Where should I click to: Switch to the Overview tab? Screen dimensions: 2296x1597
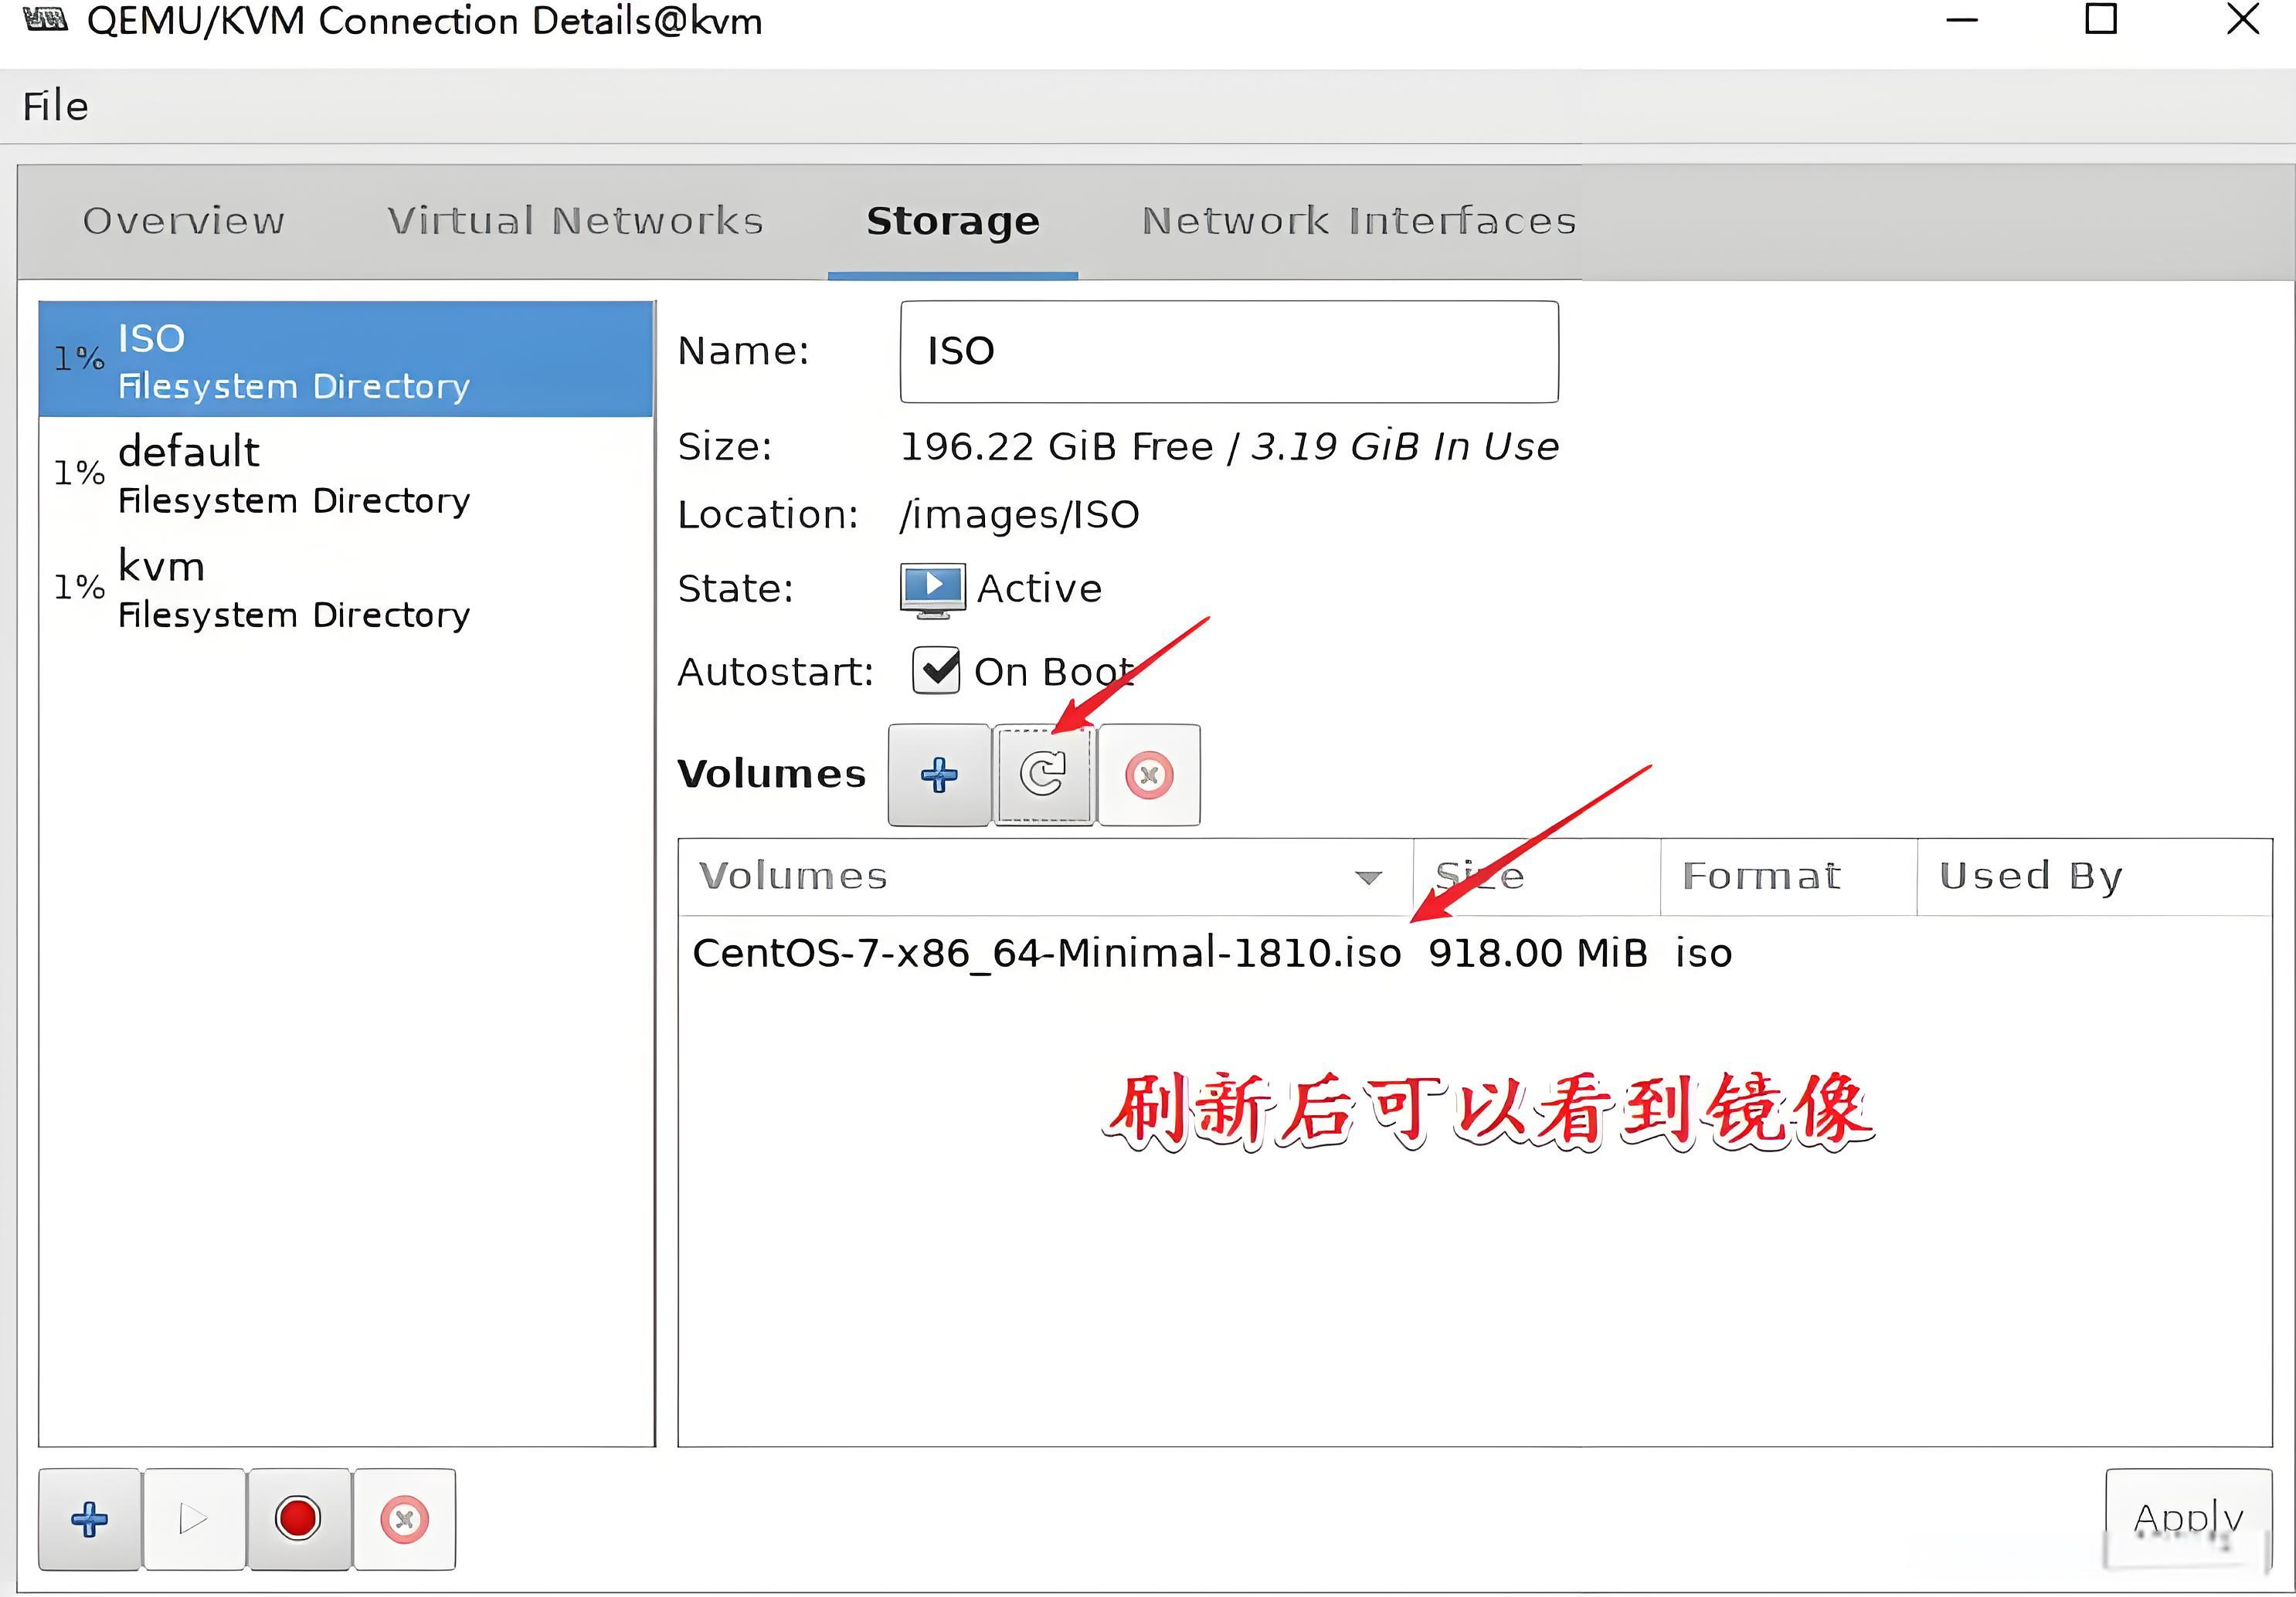(x=184, y=221)
